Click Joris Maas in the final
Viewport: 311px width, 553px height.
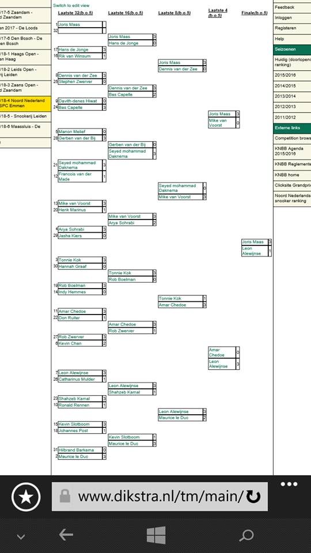(253, 242)
